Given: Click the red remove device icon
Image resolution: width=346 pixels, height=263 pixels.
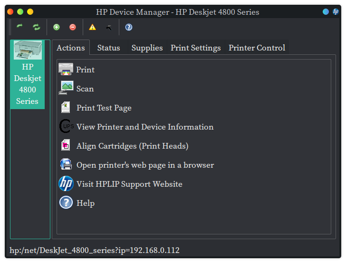Looking at the screenshot, I should pyautogui.click(x=72, y=27).
